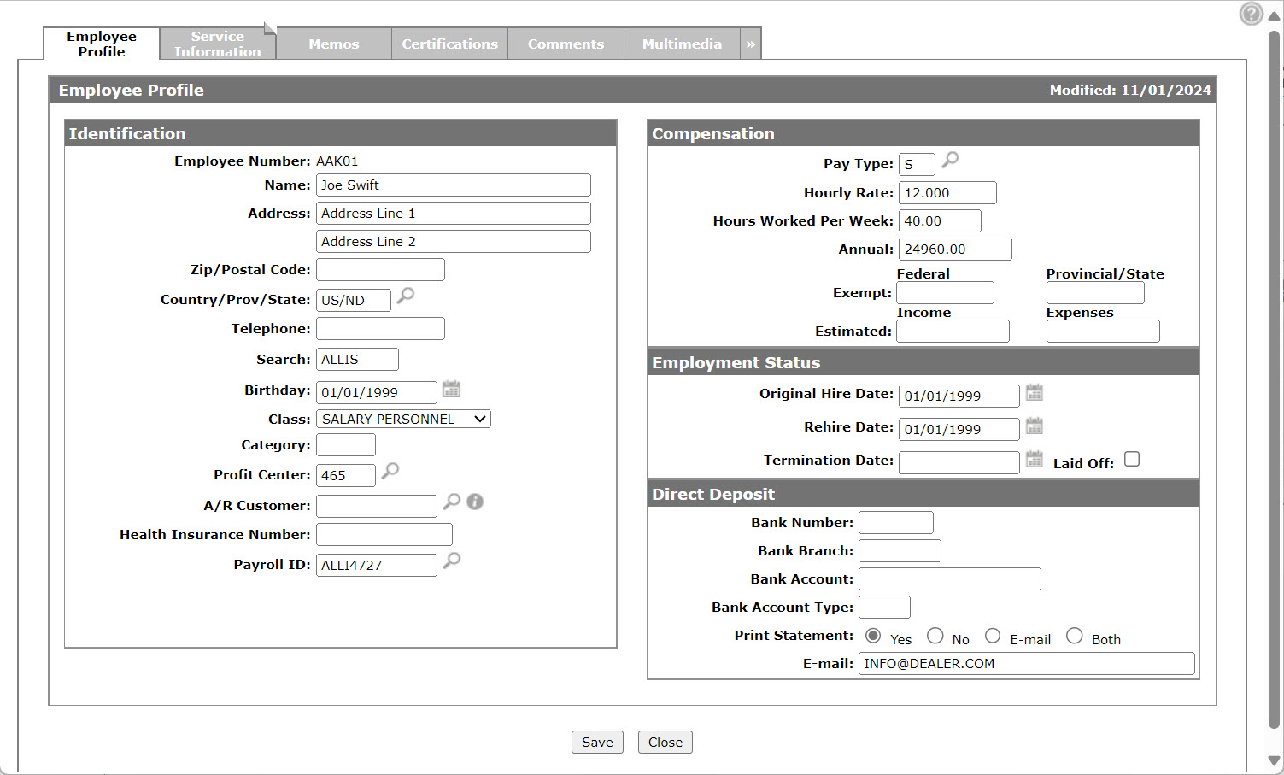Switch to Employee Profile tab

102,44
